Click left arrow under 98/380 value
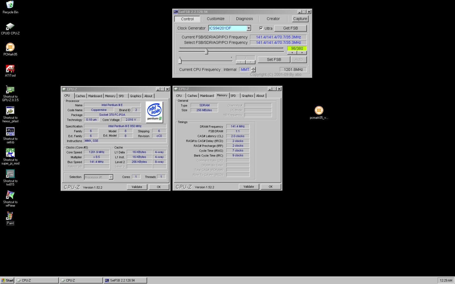The width and height of the screenshot is (455, 284). tap(292, 53)
